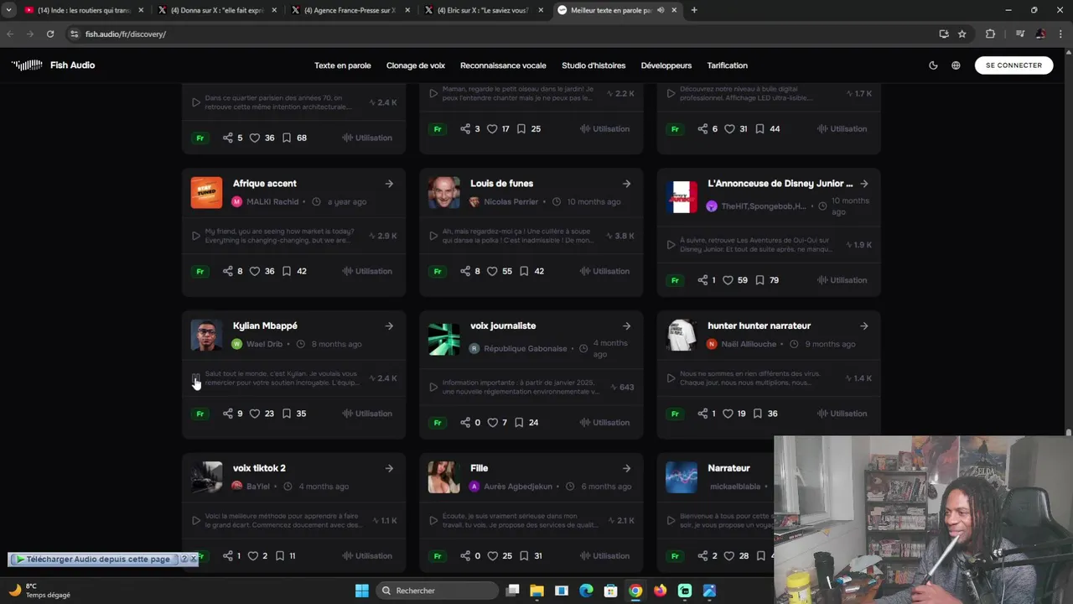Screen dimensions: 1073x604
Task: Open Texte en parole menu
Action: (342, 65)
